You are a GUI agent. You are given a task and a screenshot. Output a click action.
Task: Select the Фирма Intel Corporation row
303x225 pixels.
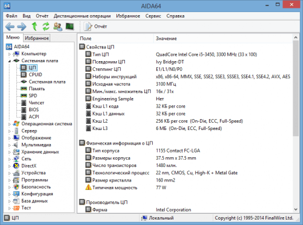tap(185, 210)
